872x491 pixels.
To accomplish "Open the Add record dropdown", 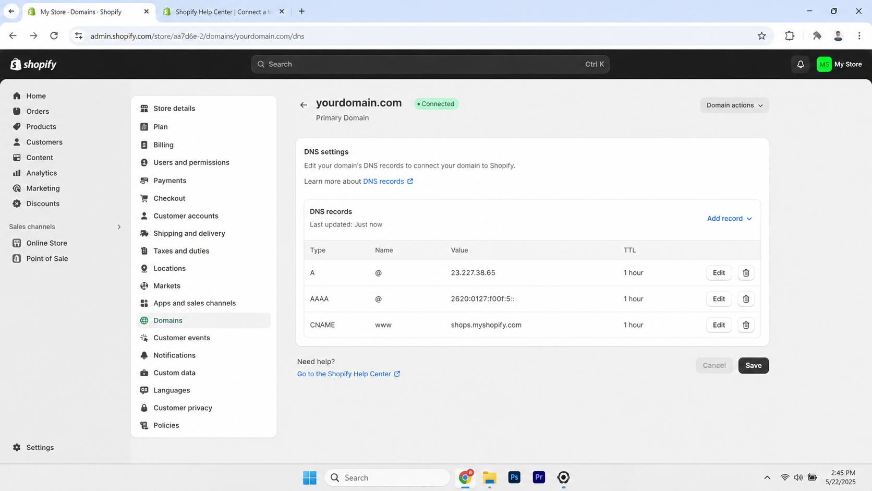I will click(x=729, y=219).
